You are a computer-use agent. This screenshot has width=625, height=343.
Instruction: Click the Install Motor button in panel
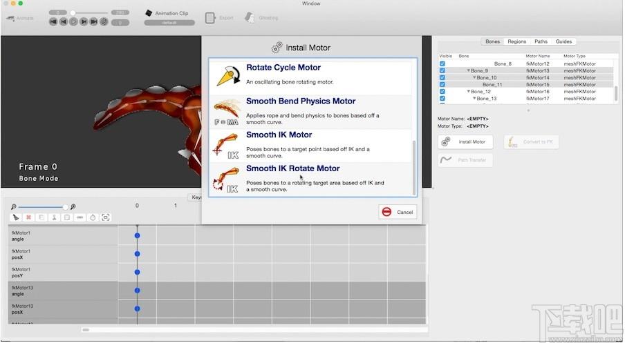(465, 141)
